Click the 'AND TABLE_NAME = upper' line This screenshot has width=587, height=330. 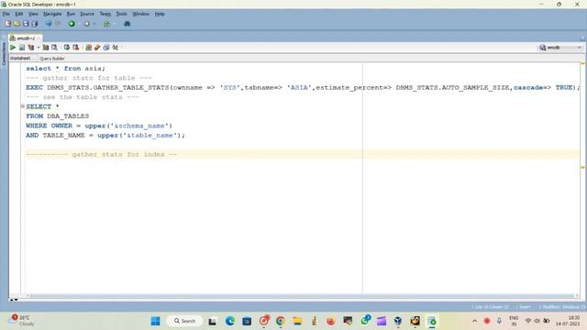point(105,135)
